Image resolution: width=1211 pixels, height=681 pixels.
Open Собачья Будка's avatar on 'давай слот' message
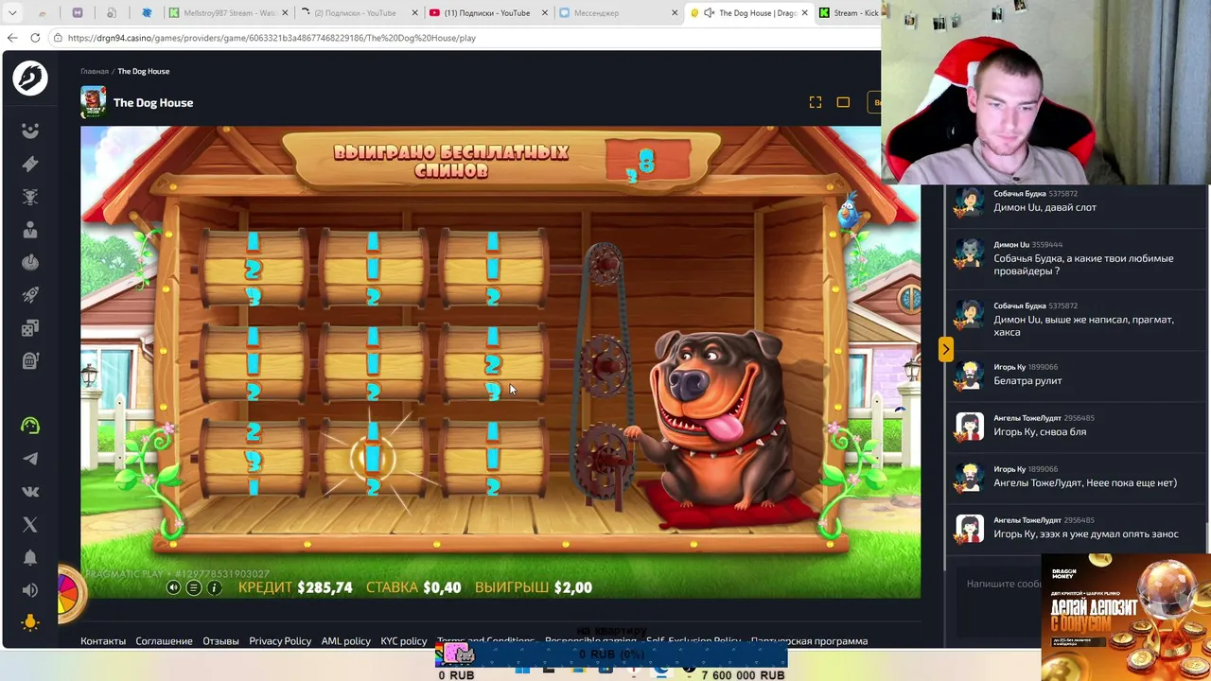click(x=969, y=201)
